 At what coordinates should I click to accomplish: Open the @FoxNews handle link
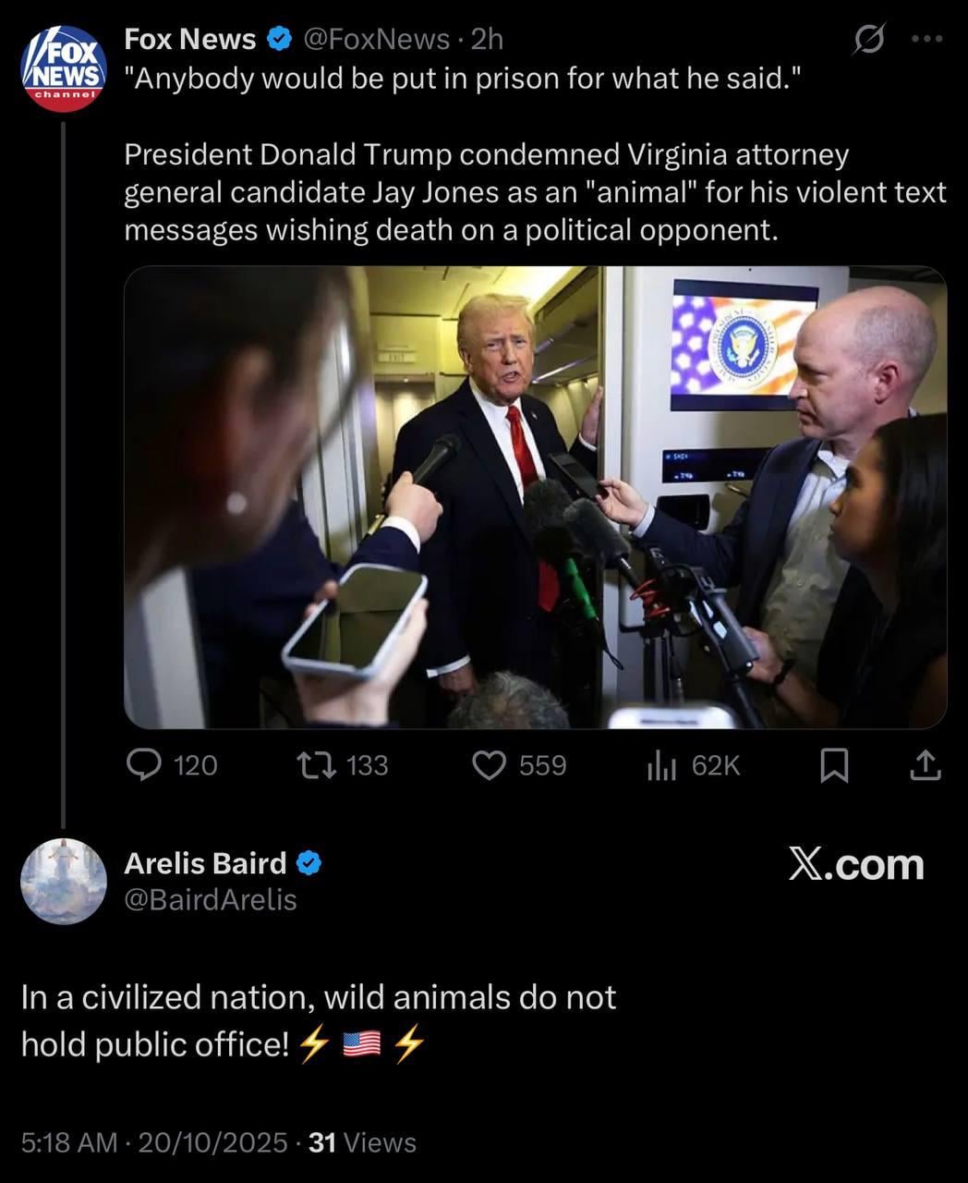point(376,39)
